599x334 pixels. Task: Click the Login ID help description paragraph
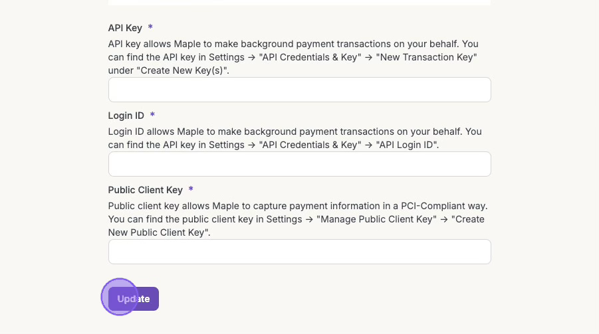click(x=293, y=138)
